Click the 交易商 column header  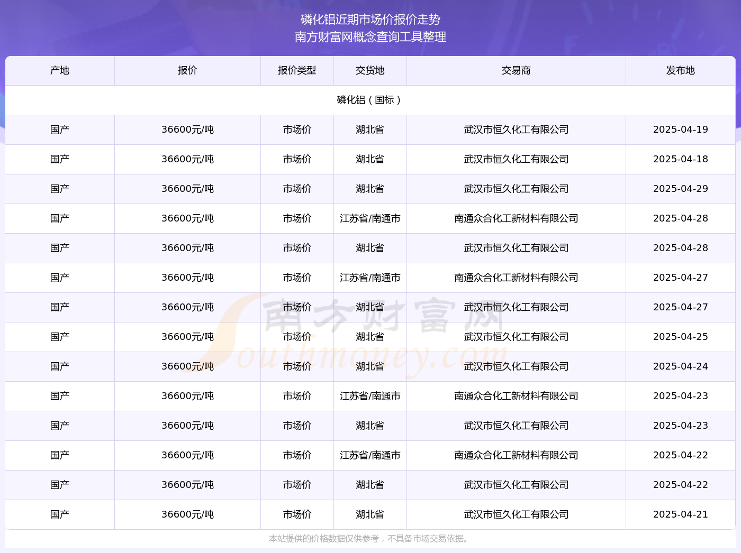(516, 70)
